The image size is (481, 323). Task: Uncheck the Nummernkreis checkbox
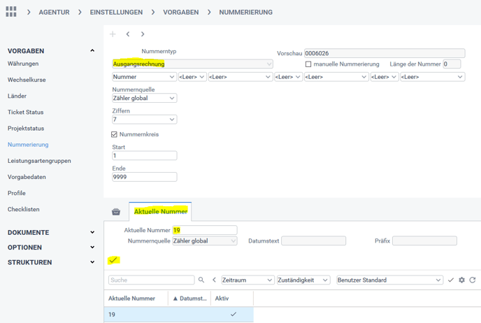[115, 134]
